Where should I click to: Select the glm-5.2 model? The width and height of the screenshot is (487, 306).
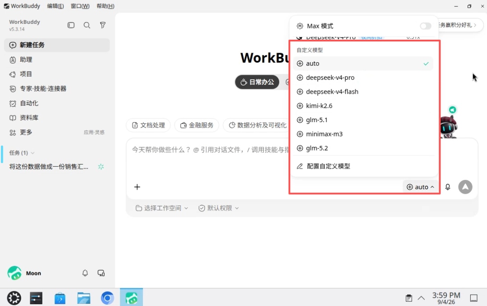click(363, 148)
